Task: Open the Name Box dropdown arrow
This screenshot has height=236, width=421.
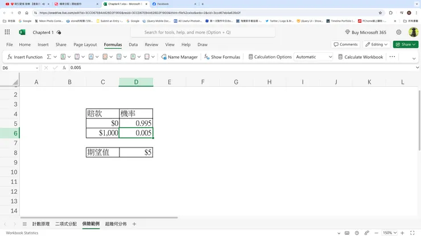Action: pos(37,68)
